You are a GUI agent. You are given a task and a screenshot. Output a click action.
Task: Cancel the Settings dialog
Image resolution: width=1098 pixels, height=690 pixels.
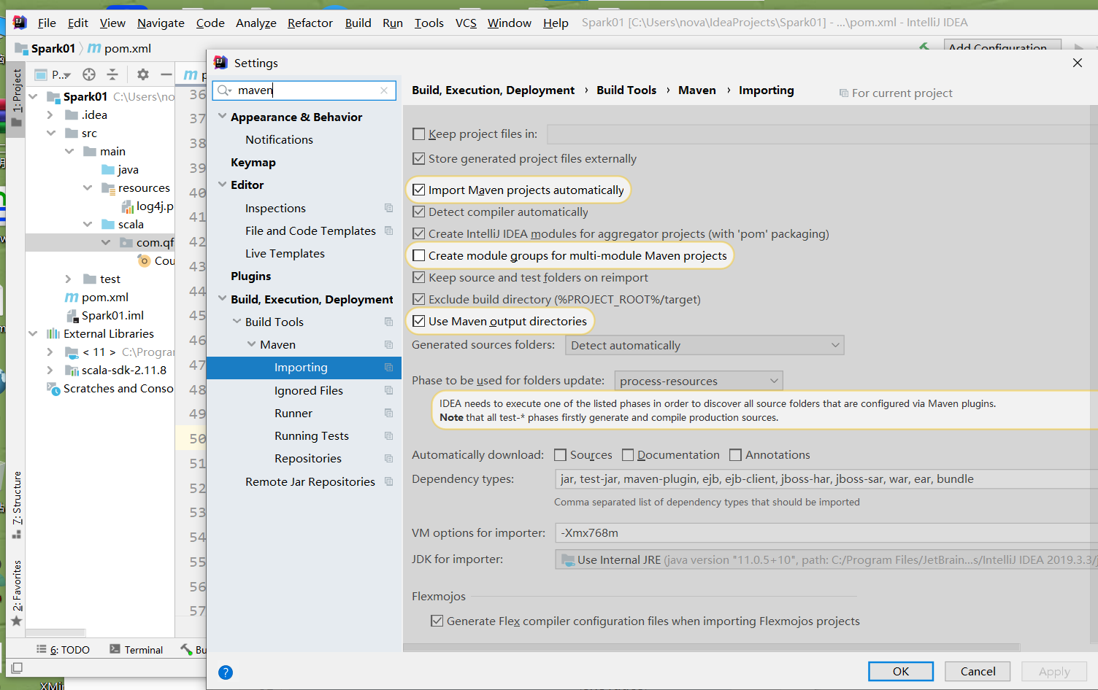[x=978, y=672]
